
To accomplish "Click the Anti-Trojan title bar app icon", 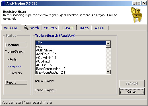I will pos(3,3).
